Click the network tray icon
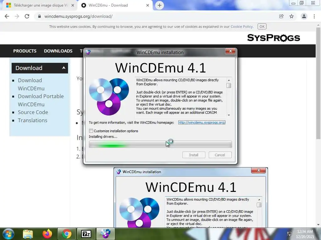Viewport: 321px width, 240px height. (x=289, y=234)
